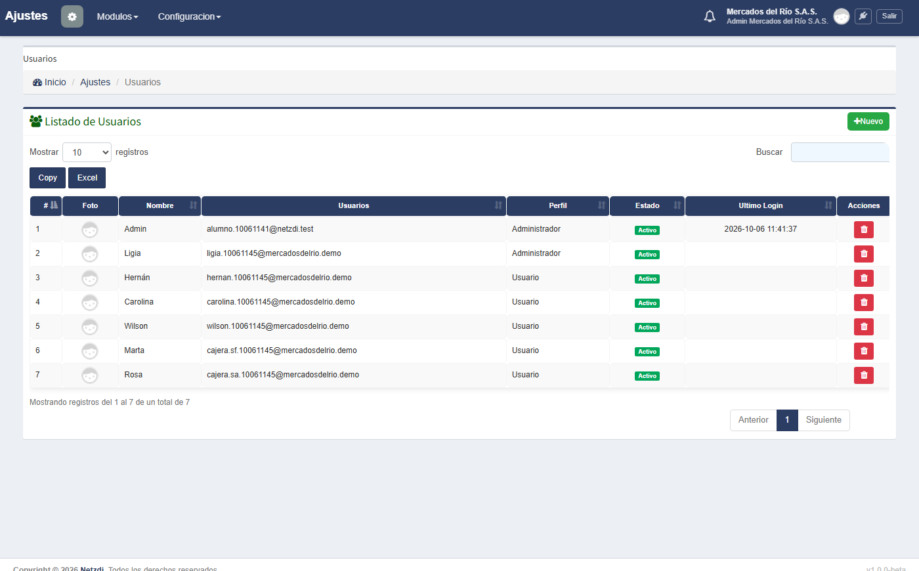Delete user Admin with the trash icon
This screenshot has height=571, width=919.
click(864, 230)
